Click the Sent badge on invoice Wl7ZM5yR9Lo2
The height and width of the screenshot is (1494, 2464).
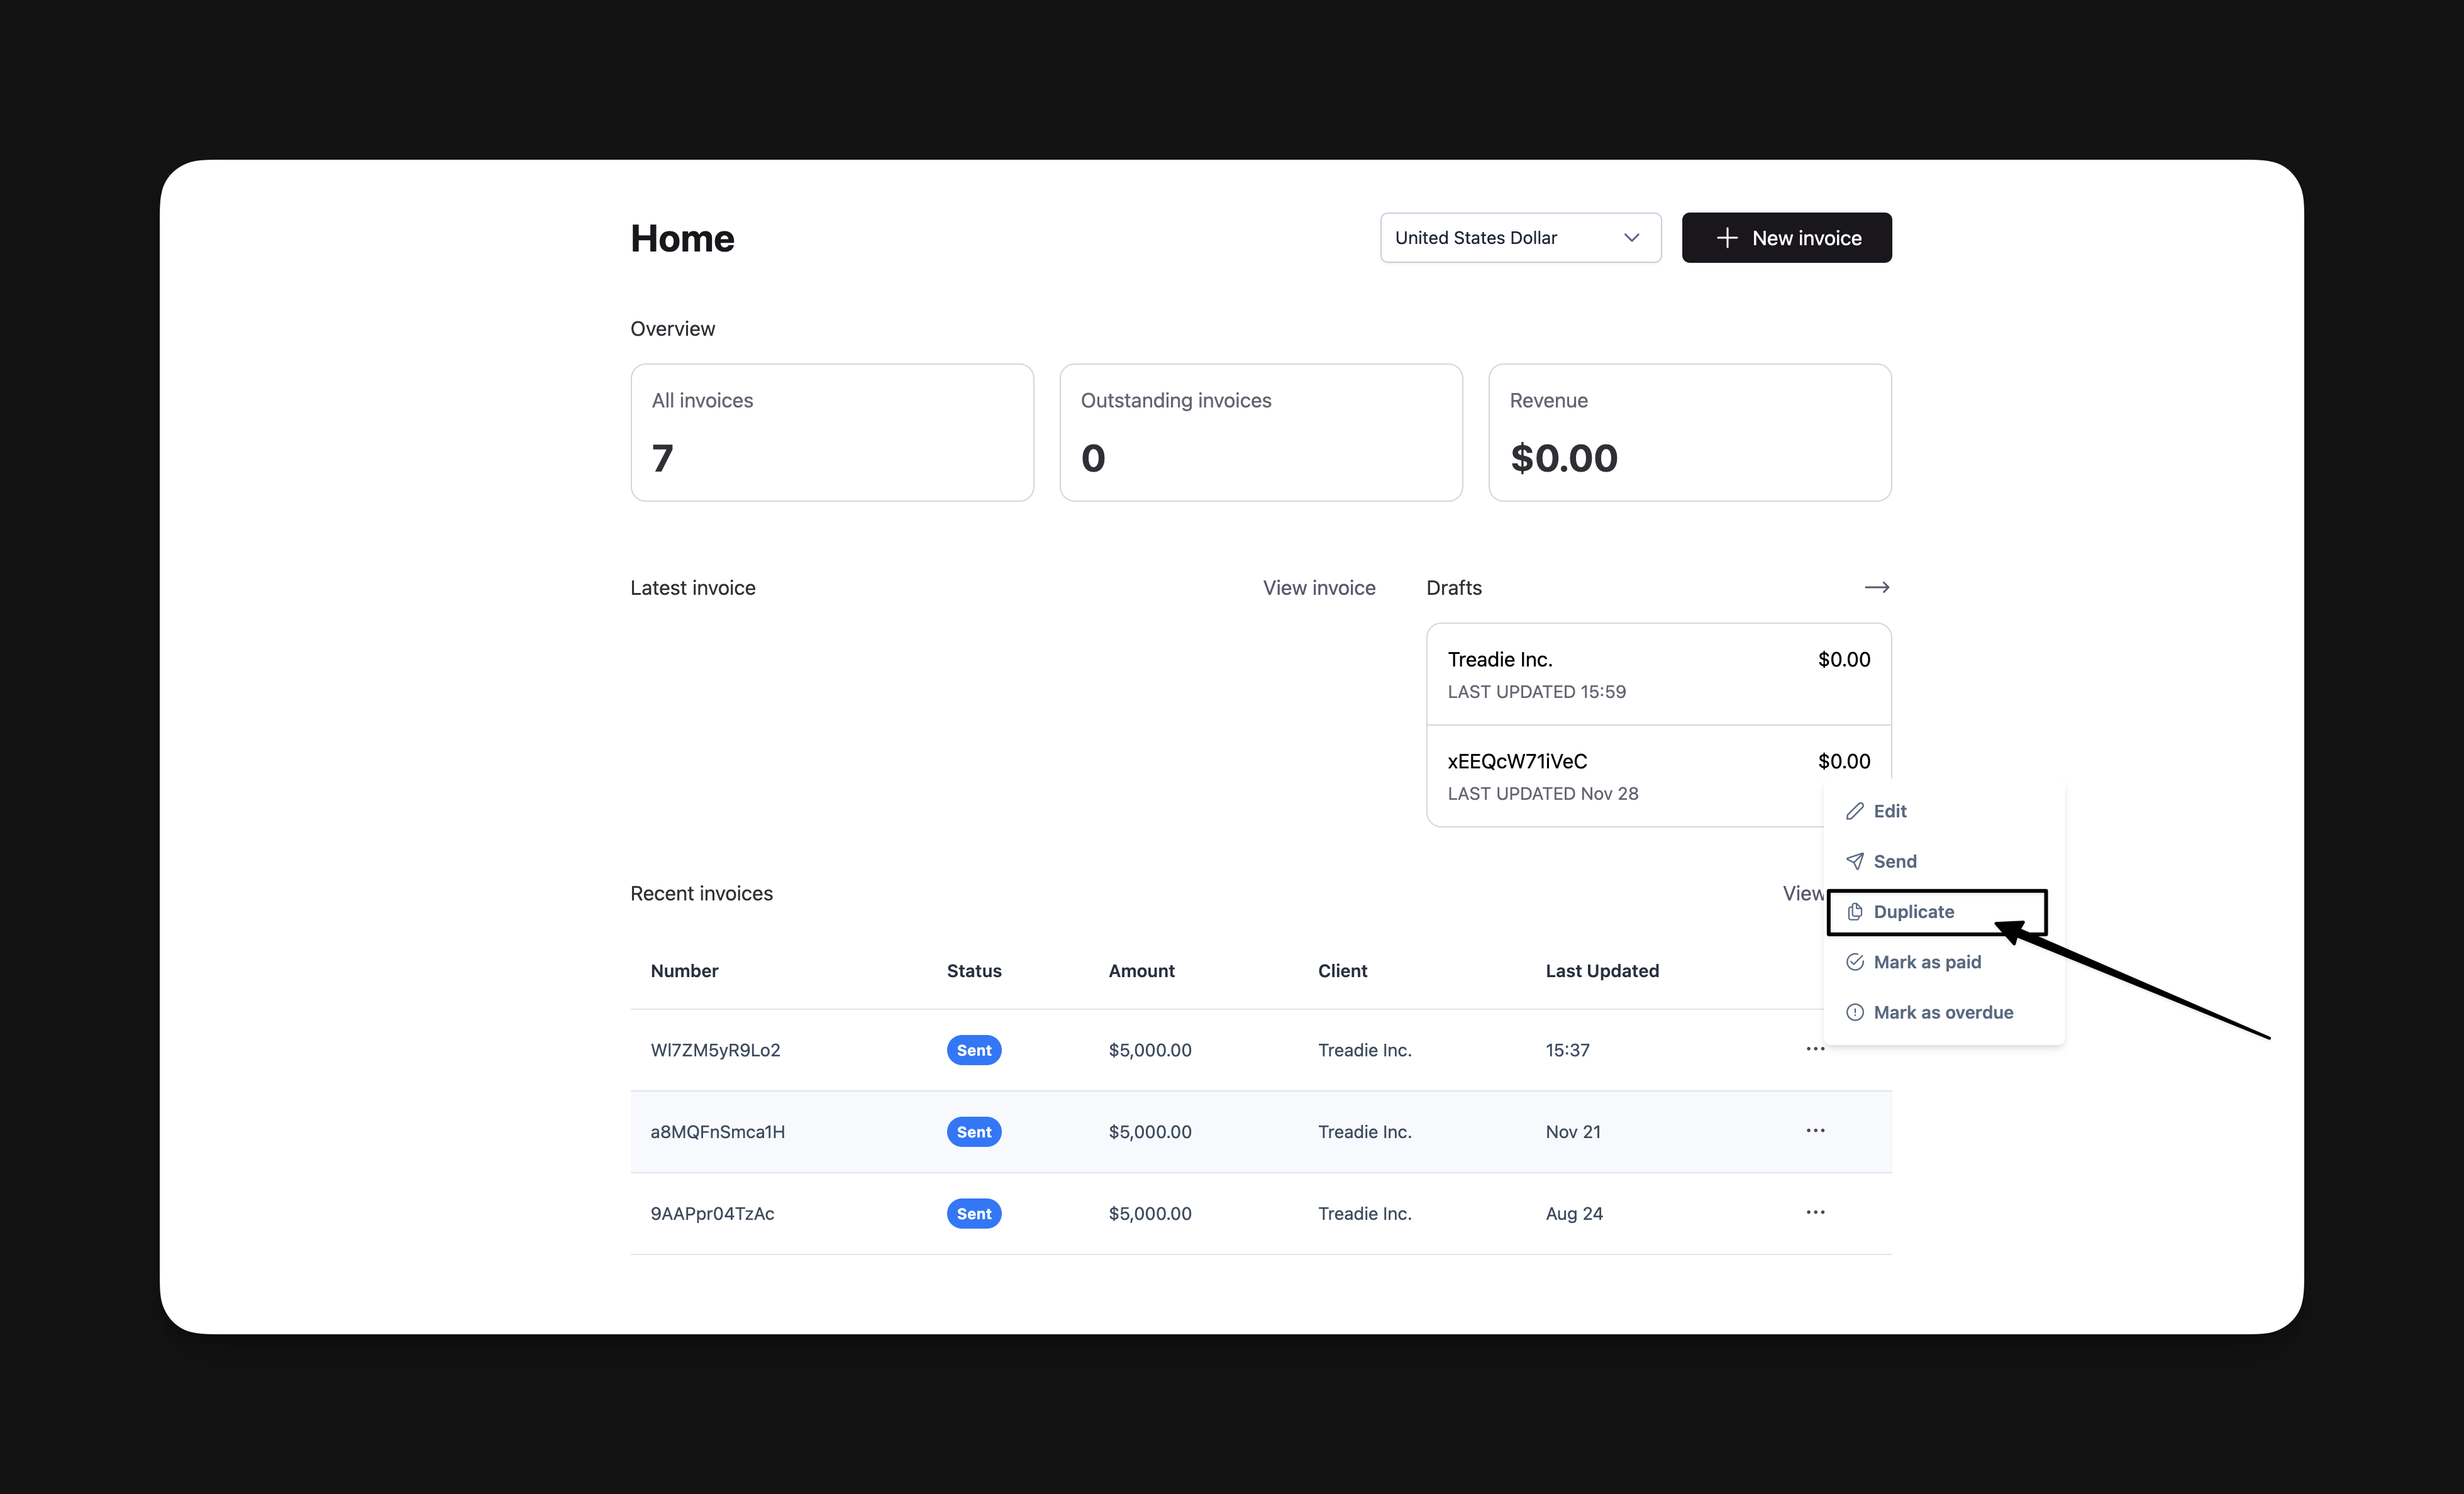973,1050
